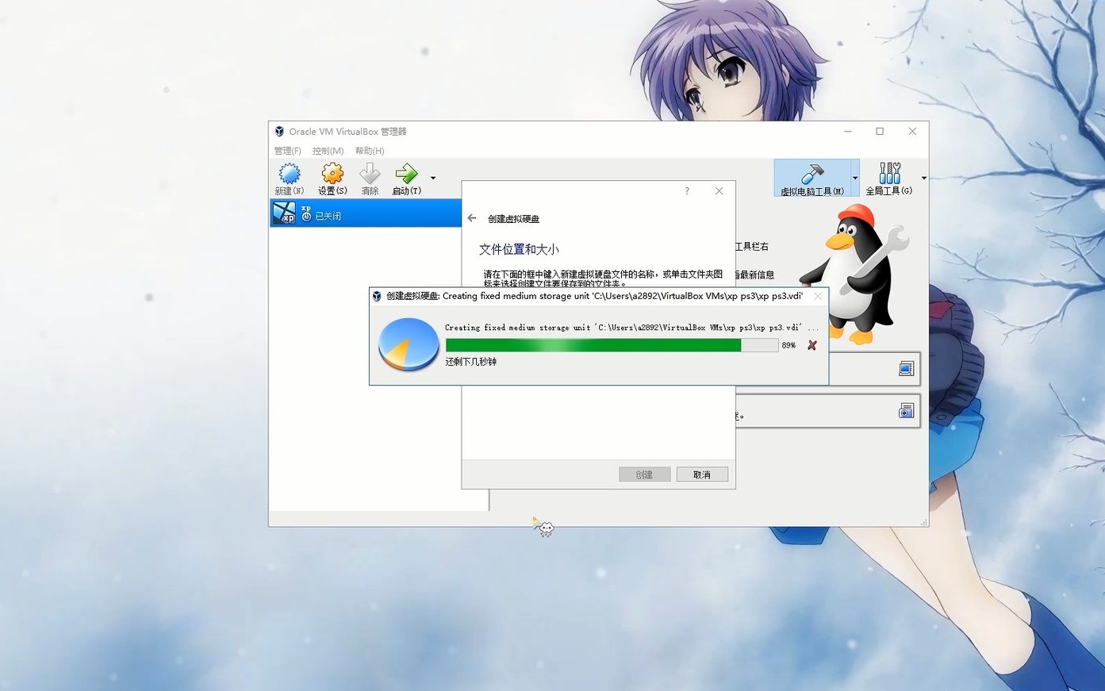Click the 取消 button in the wizard

(x=702, y=474)
